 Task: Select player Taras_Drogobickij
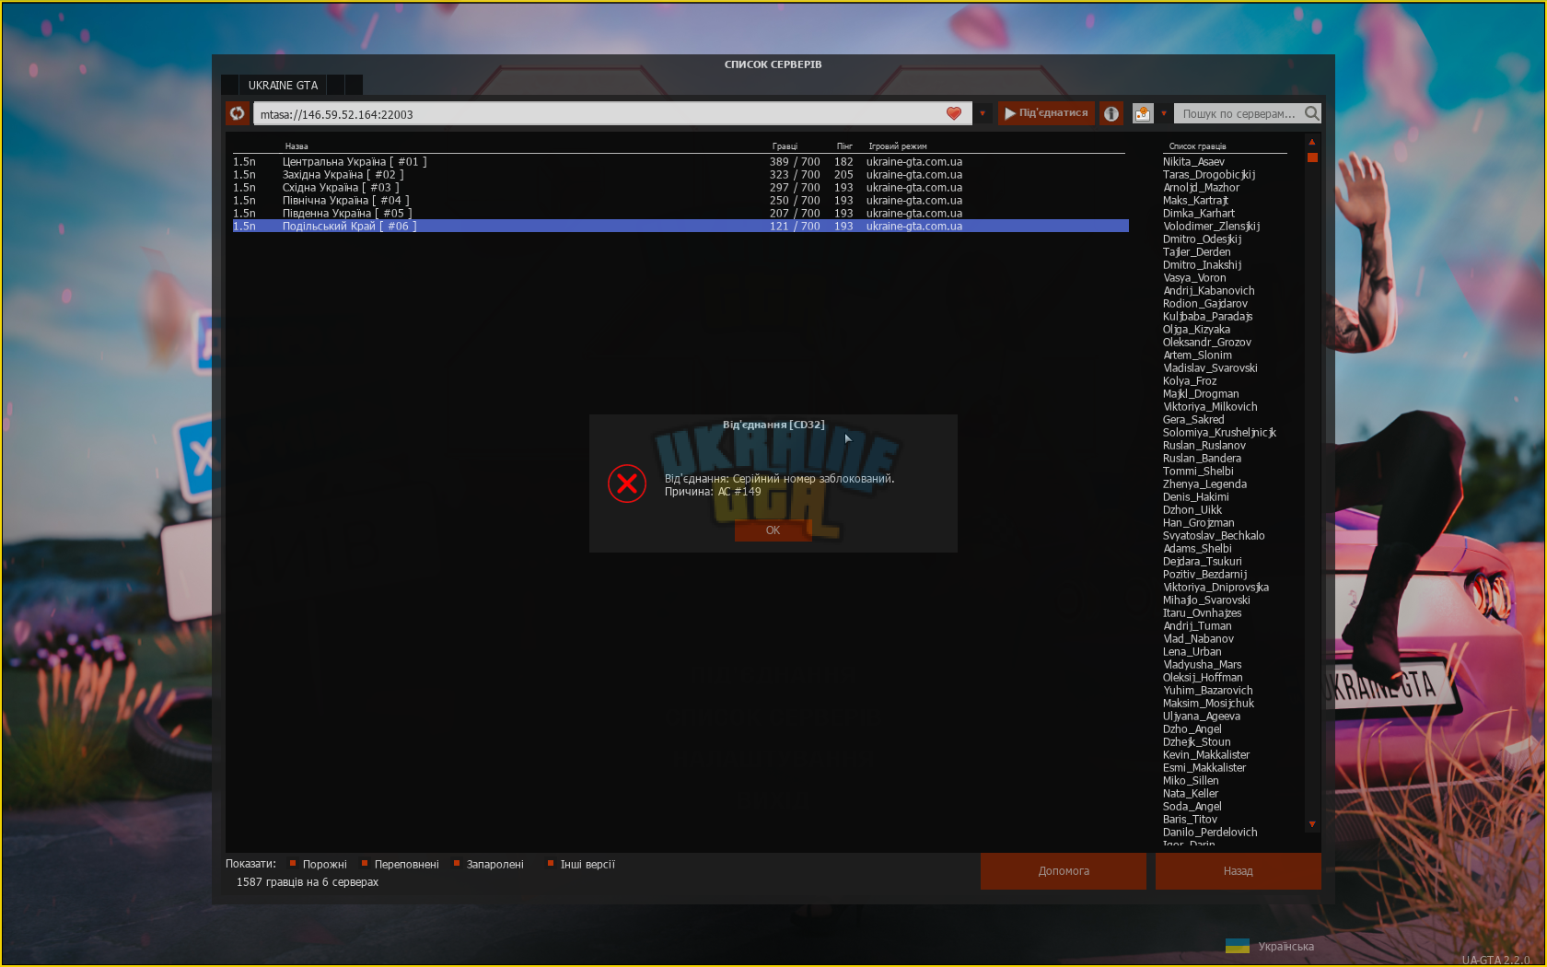[x=1209, y=174]
